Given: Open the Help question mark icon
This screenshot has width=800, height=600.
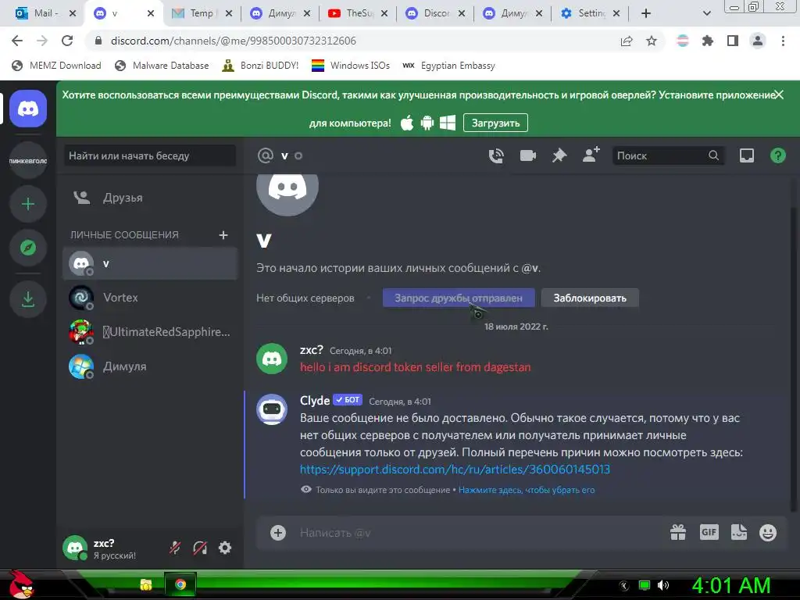Looking at the screenshot, I should (x=777, y=155).
